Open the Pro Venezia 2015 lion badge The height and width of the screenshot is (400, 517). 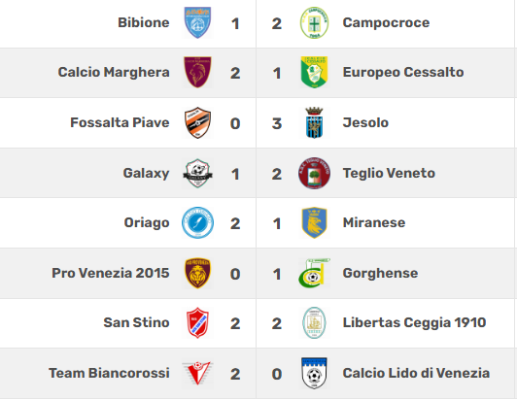click(x=197, y=273)
